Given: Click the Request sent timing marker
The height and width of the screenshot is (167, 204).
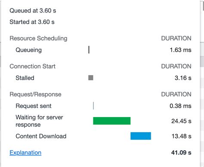Looking at the screenshot, I should 93,106.
